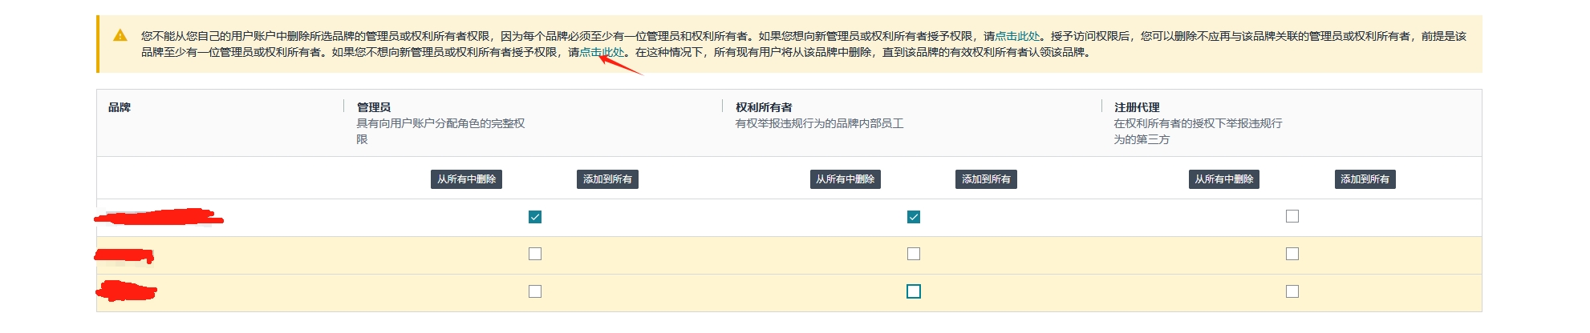Viewport: 1590px width, 333px height.
Task: Click 从所有中删除 under 注册代理 column
Action: (x=1223, y=179)
